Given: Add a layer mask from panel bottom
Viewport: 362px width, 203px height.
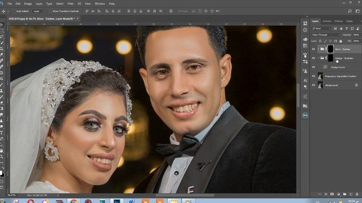Looking at the screenshot, I should click(332, 194).
